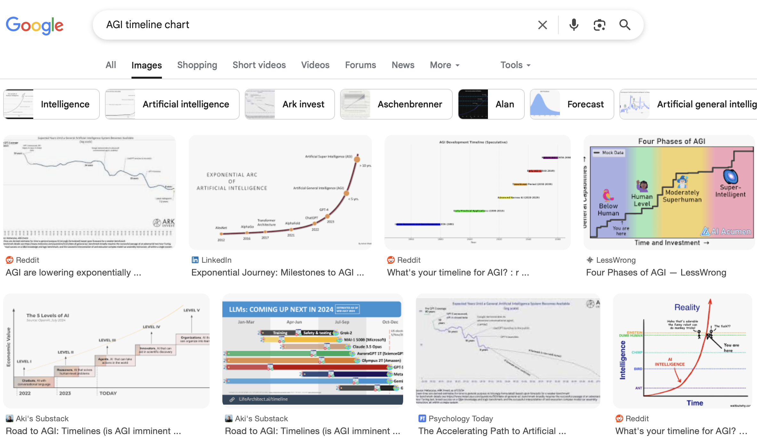This screenshot has height=443, width=757.
Task: Open Google Lens image search
Action: [x=600, y=25]
